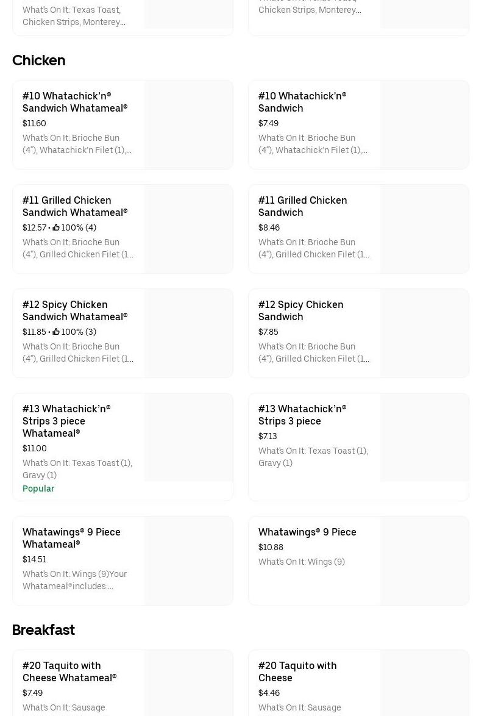Screen dimensions: 490x716
Task: Click thumbs-up rating icon on #12 Spicy Chicken Whatameal
Action: coord(56,332)
